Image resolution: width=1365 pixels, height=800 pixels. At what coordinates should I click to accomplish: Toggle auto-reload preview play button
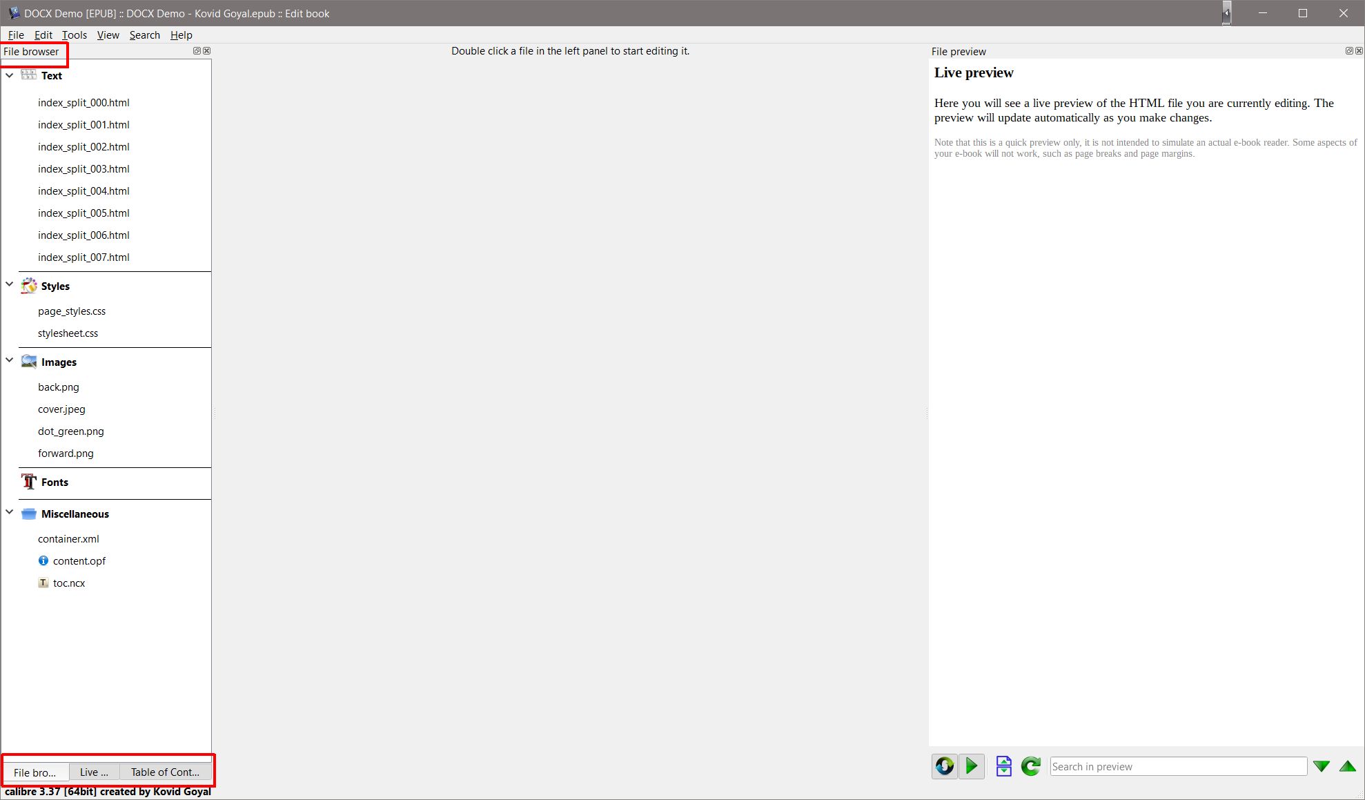click(972, 766)
